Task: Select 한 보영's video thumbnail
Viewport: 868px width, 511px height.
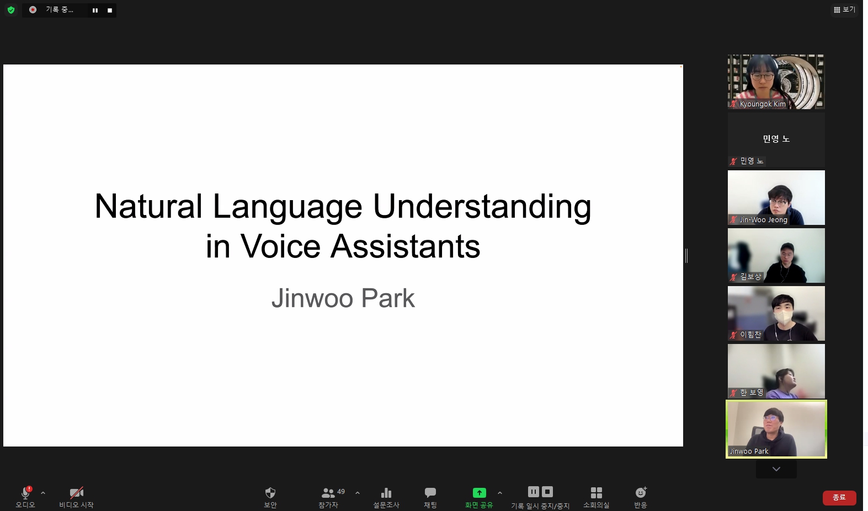Action: tap(776, 371)
